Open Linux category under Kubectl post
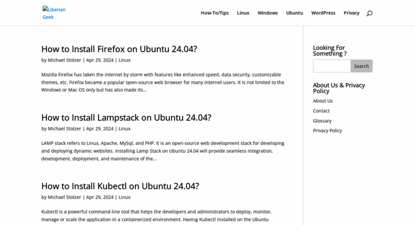 click(x=124, y=197)
